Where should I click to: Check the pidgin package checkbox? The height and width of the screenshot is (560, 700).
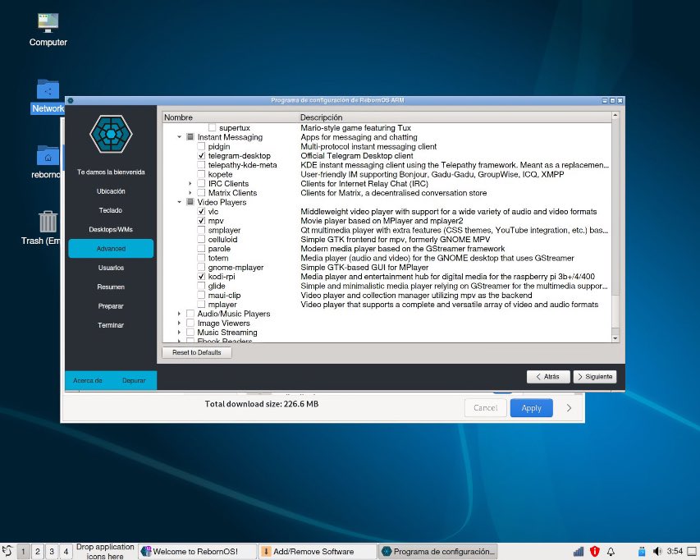[x=201, y=146]
